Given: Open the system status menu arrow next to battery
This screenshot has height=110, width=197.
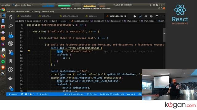Looking at the screenshot, I should 163,5.
